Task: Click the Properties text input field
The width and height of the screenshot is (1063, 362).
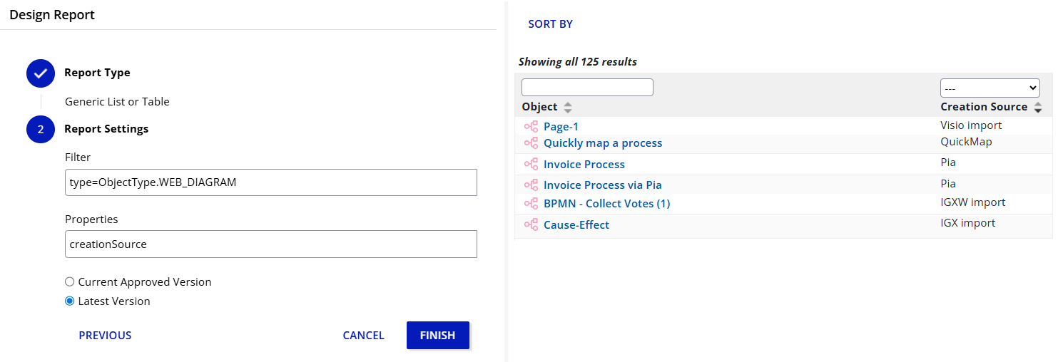Action: coord(270,244)
